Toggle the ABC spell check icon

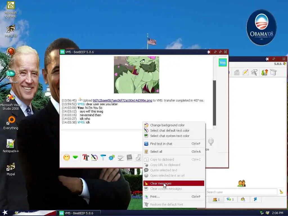coord(120,157)
